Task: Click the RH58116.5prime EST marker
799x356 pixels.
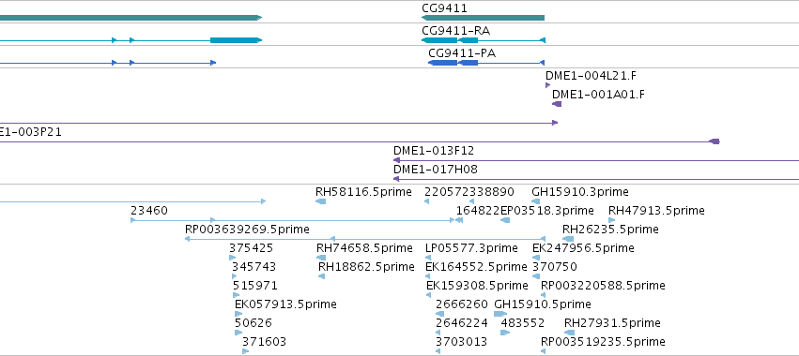Action: point(320,201)
